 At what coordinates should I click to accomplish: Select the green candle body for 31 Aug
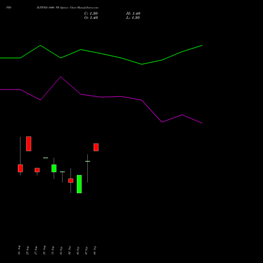(54, 168)
